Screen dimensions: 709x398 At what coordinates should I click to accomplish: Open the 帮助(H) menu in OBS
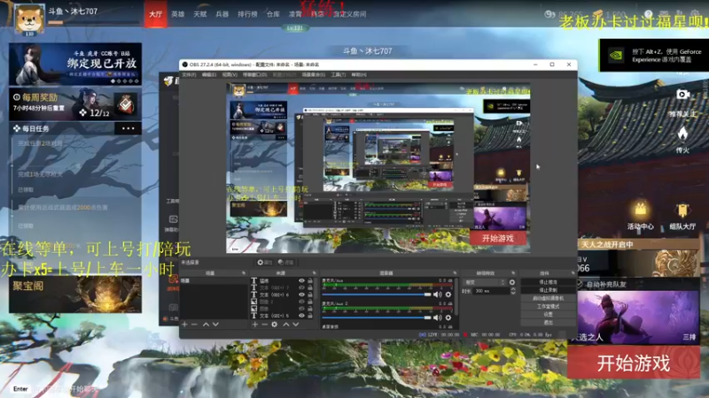pos(359,74)
